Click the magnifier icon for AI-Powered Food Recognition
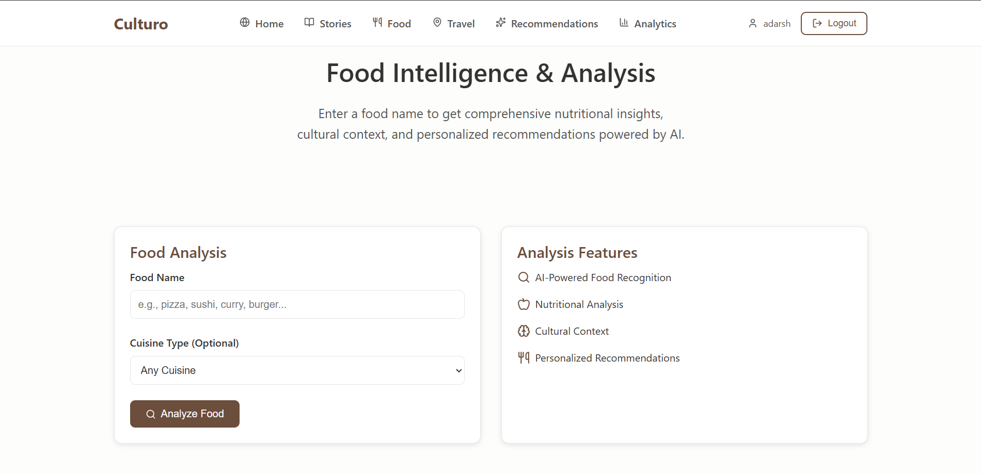Viewport: 981px width, 474px height. 524,277
